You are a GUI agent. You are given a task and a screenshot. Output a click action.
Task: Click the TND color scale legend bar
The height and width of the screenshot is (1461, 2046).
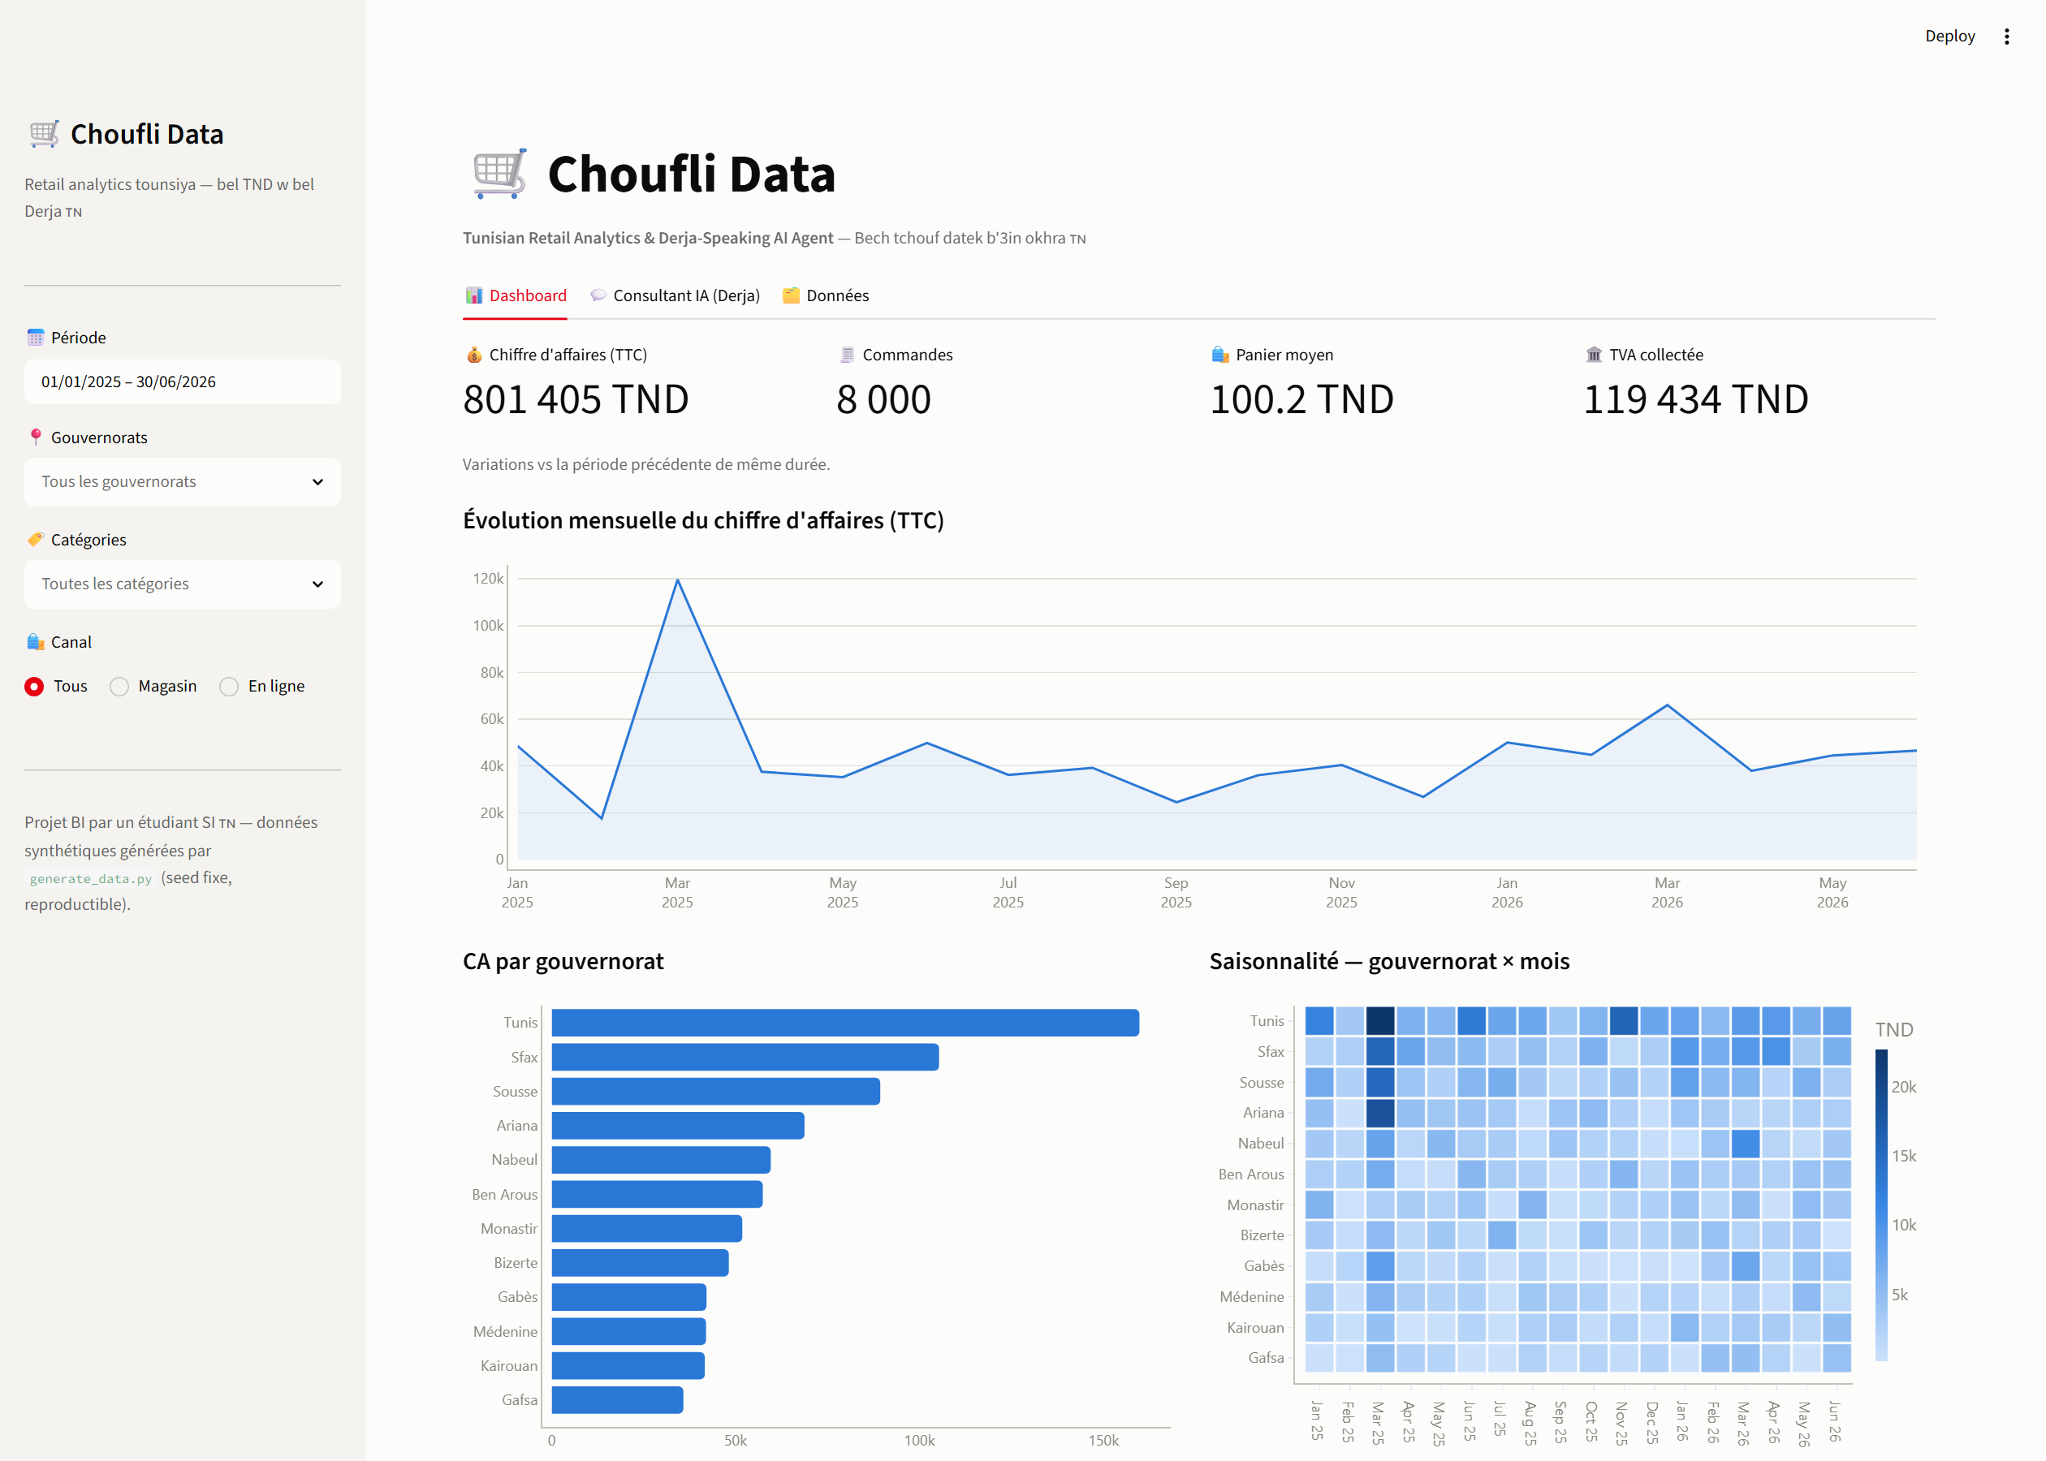click(x=1881, y=1205)
